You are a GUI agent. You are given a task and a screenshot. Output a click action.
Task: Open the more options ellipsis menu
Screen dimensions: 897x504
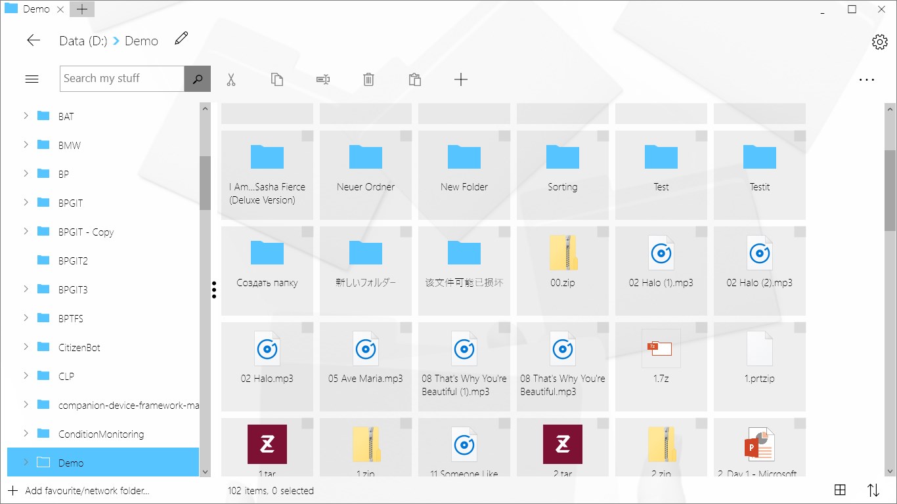click(867, 79)
